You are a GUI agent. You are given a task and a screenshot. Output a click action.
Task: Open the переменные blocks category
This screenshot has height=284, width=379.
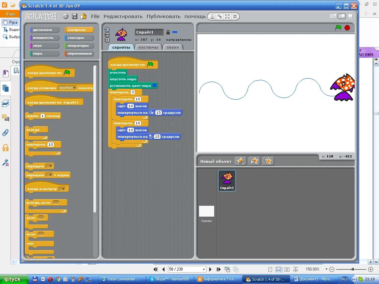pyautogui.click(x=79, y=54)
